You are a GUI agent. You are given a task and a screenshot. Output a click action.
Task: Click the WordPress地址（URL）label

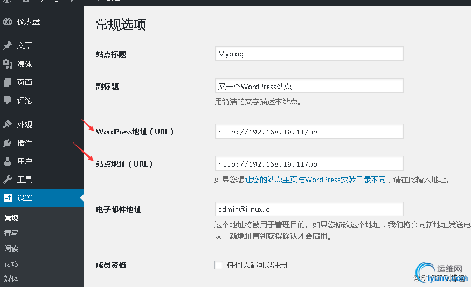tap(135, 132)
